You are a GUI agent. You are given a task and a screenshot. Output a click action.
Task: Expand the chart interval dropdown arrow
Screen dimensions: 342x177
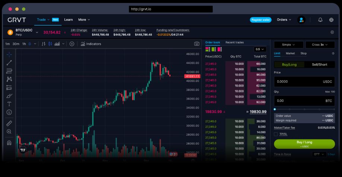pyautogui.click(x=35, y=44)
